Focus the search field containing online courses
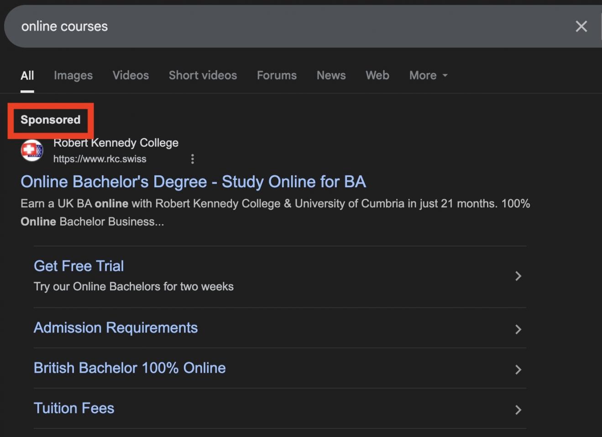602x437 pixels. click(x=274, y=26)
